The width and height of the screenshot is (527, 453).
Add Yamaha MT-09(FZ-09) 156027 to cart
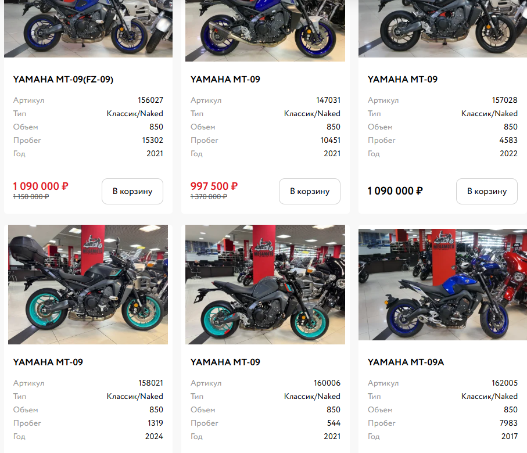pyautogui.click(x=132, y=191)
